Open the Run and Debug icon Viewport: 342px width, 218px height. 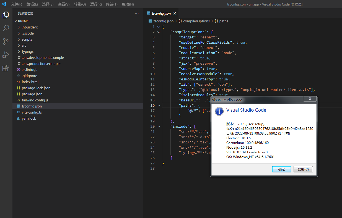(x=6, y=55)
